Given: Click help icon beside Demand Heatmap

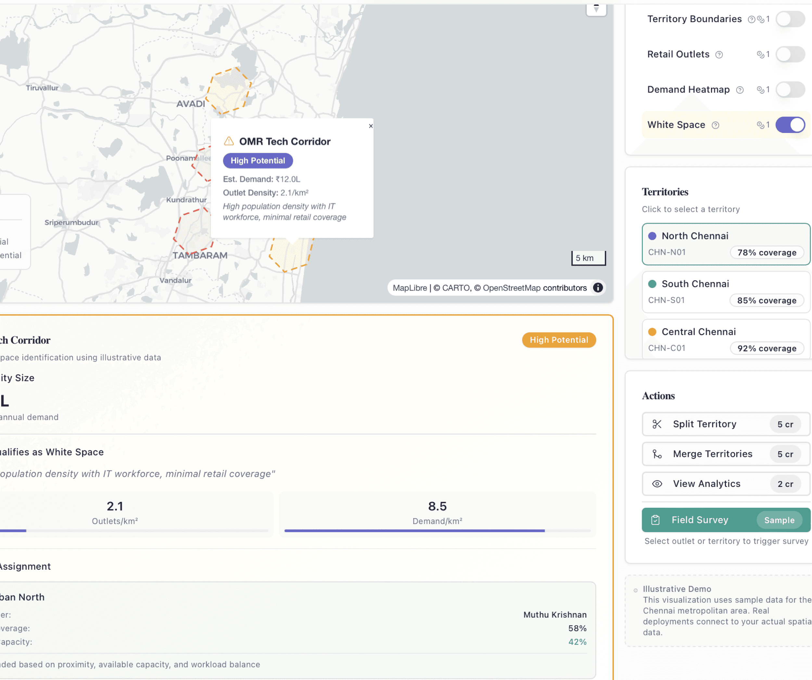Looking at the screenshot, I should pyautogui.click(x=739, y=90).
